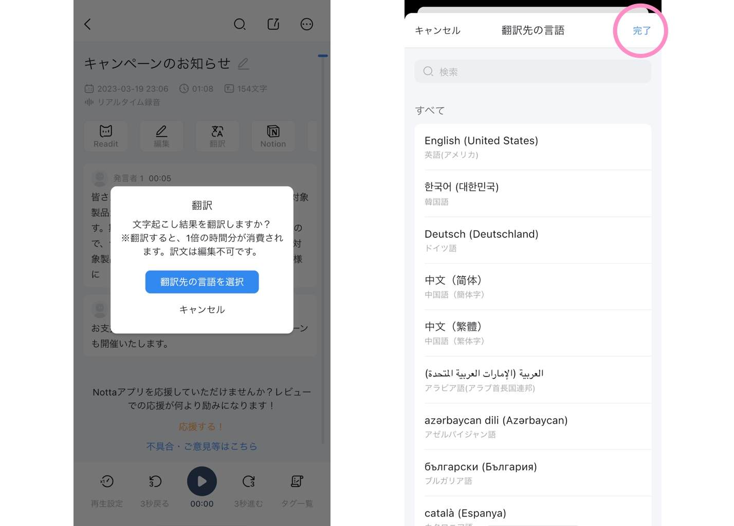
Task: Open the 翻訳 translate tool
Action: click(217, 136)
